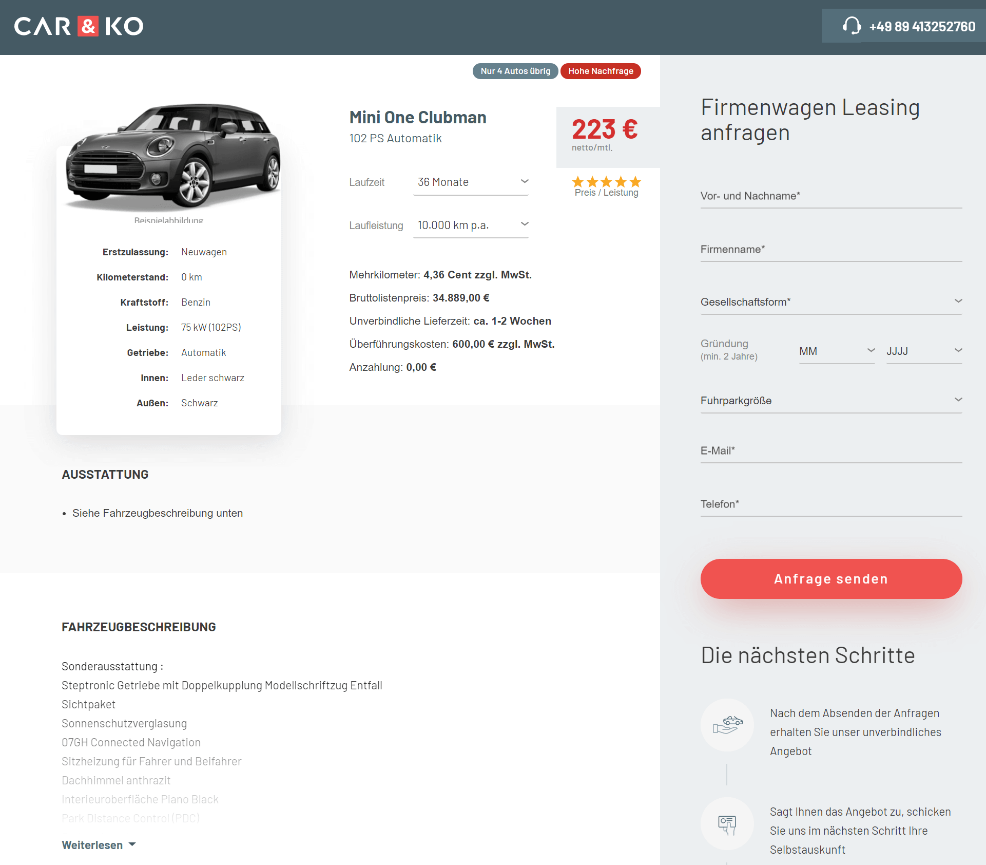Click the Getriebe value Automatik
Viewport: 986px width, 865px height.
coord(203,353)
